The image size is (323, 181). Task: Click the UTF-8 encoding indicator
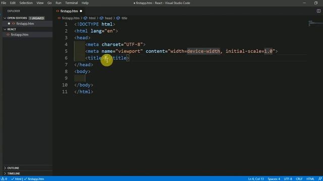(x=288, y=179)
